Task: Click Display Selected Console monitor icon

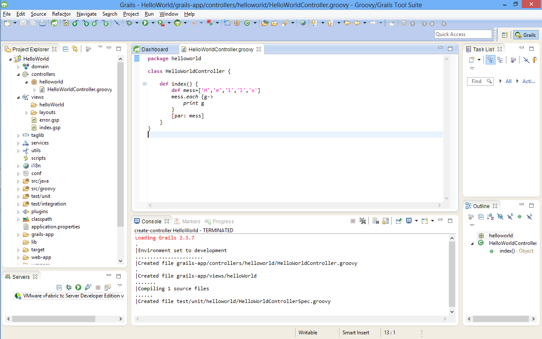Action: click(x=409, y=221)
